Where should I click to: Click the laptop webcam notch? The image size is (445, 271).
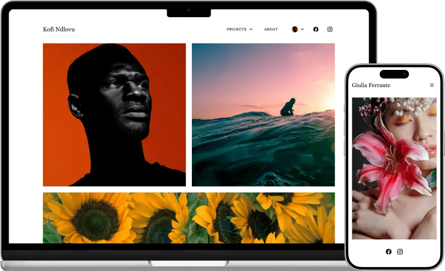click(x=189, y=10)
